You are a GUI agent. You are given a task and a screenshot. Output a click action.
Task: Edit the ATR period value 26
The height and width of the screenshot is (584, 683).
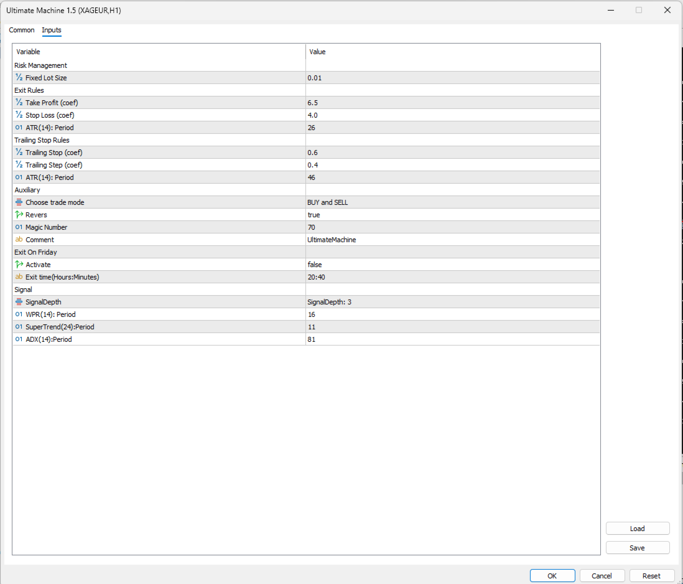click(x=453, y=128)
